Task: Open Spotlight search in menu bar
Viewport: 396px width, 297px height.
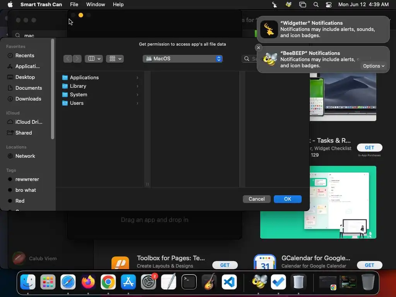Action: [x=316, y=5]
